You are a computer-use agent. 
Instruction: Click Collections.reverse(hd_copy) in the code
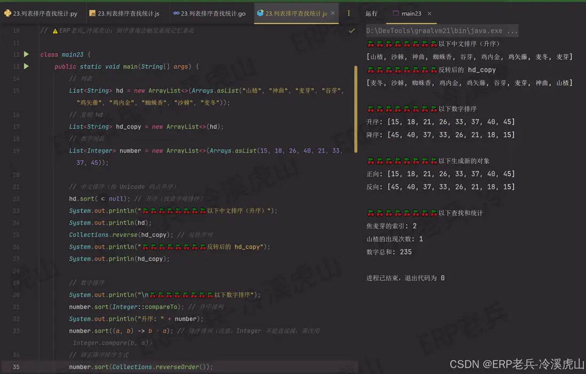point(121,235)
